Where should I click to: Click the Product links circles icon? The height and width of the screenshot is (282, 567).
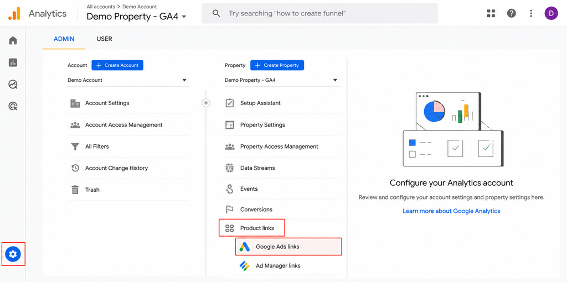pyautogui.click(x=230, y=228)
